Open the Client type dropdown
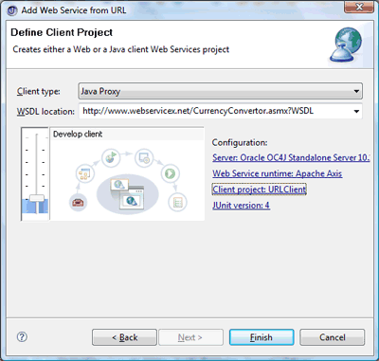The width and height of the screenshot is (379, 361). [220, 91]
